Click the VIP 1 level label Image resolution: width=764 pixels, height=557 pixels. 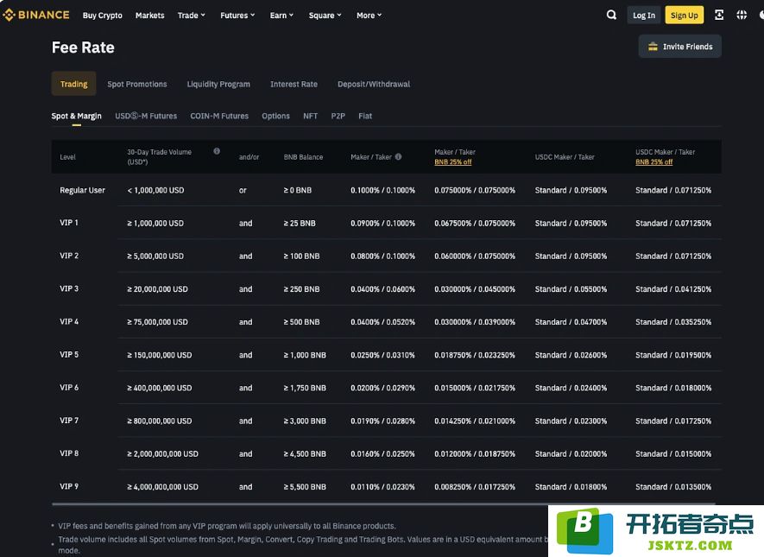69,223
